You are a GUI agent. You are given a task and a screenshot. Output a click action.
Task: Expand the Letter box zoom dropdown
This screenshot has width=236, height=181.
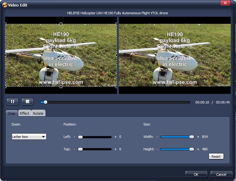[29, 136]
